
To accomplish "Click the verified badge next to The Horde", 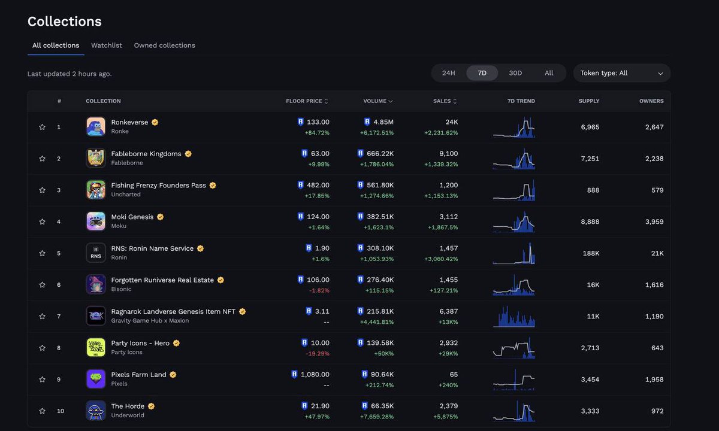I will click(151, 406).
